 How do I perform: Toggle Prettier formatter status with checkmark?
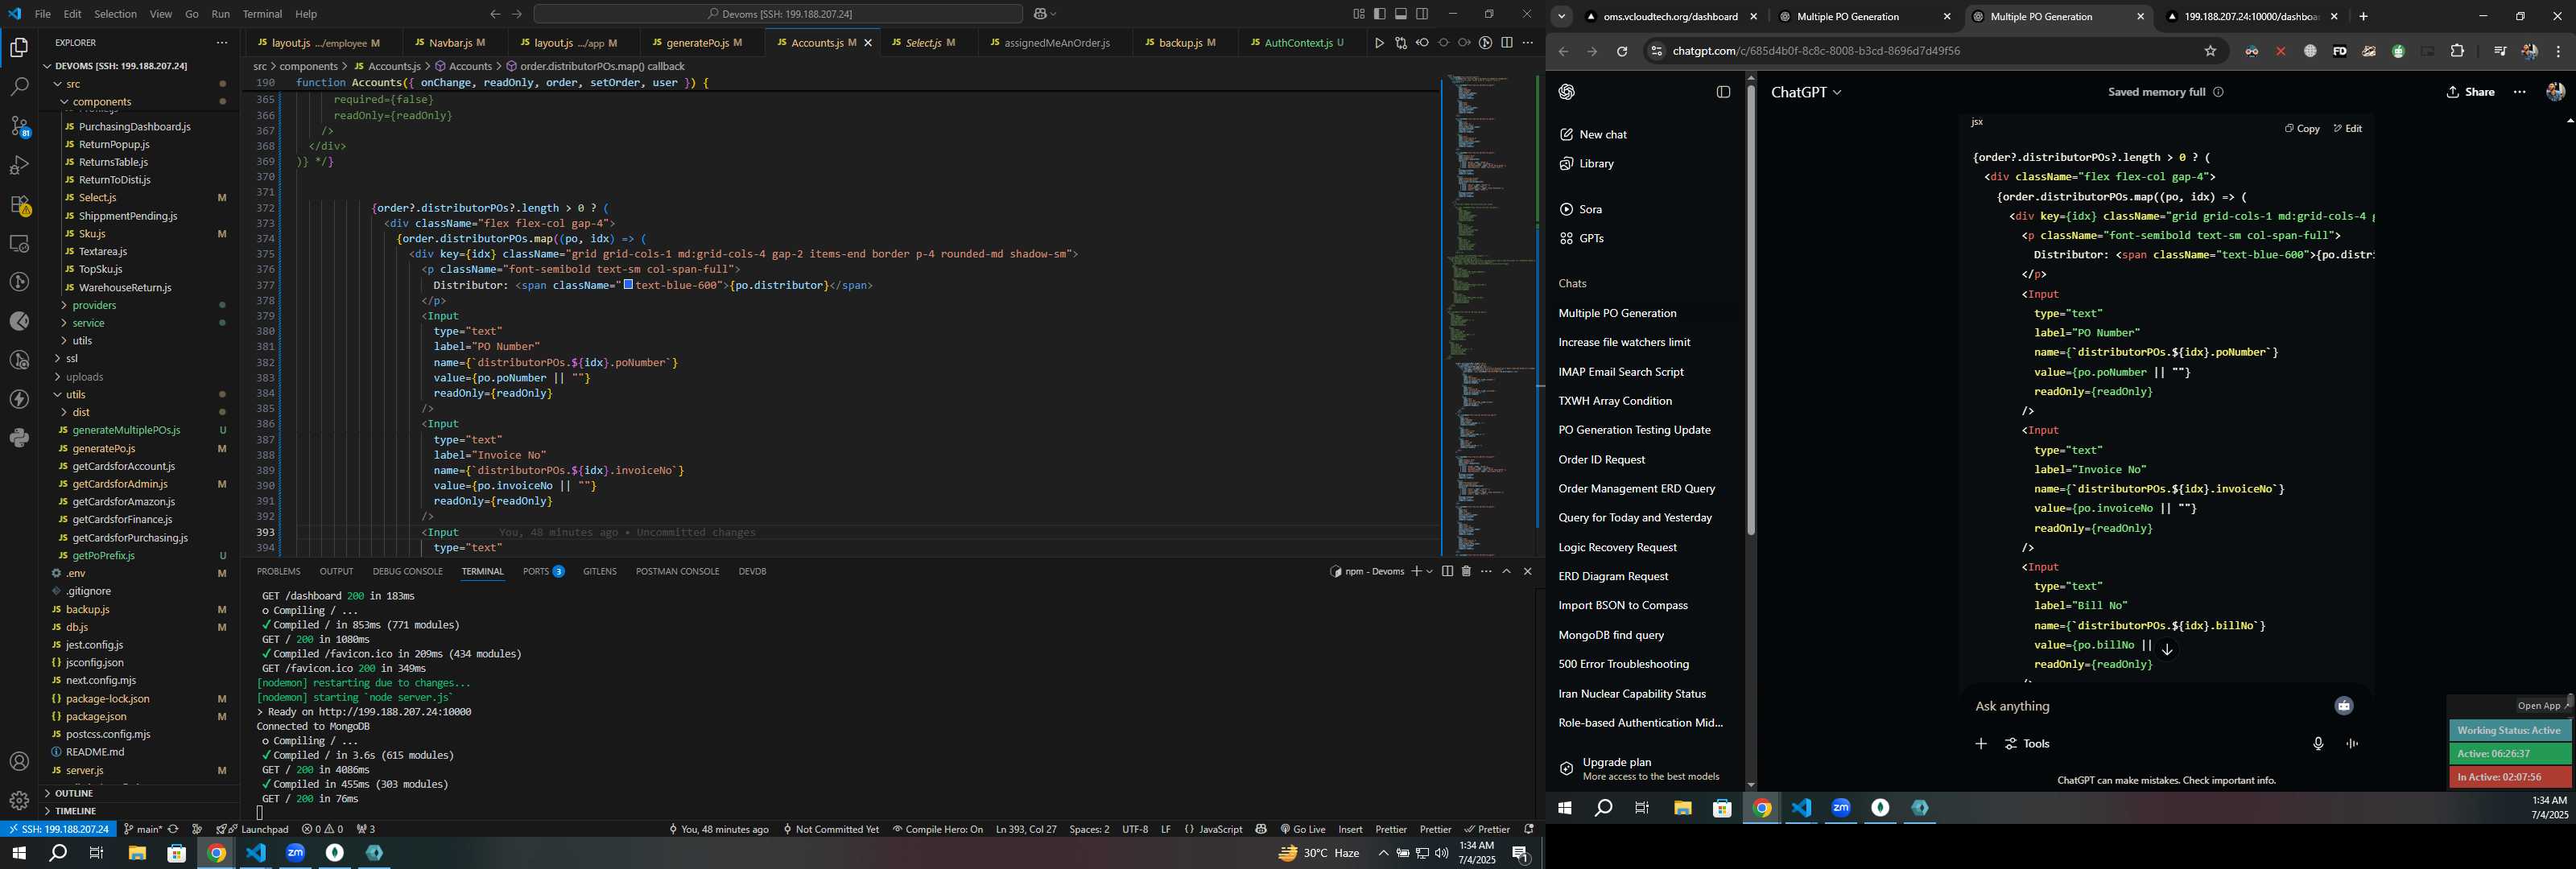coord(1487,829)
